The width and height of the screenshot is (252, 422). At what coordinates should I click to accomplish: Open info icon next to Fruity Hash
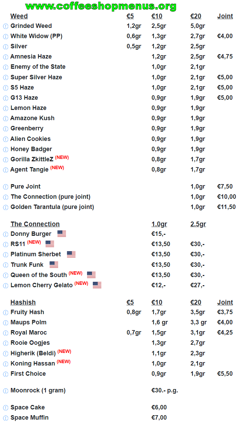(x=5, y=312)
